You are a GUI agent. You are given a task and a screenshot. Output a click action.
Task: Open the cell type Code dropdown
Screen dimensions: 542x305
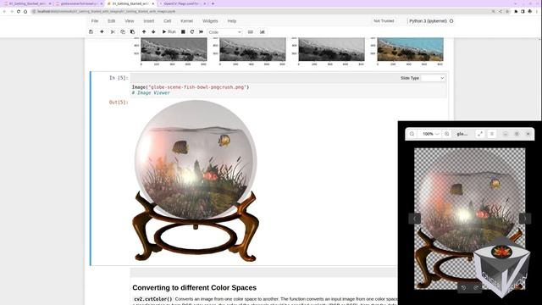click(224, 32)
